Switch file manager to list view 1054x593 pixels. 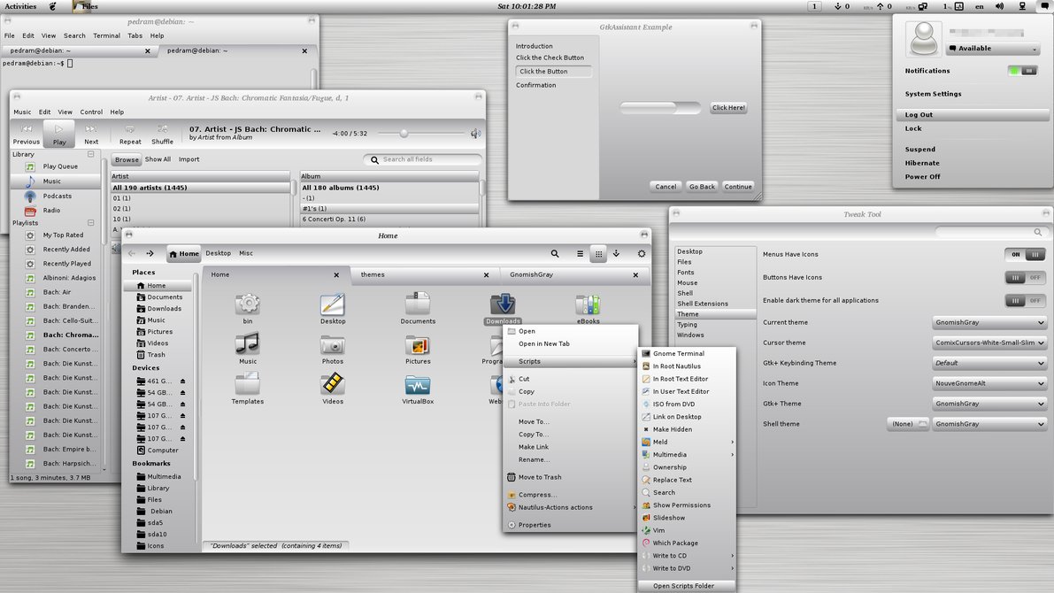coord(581,254)
